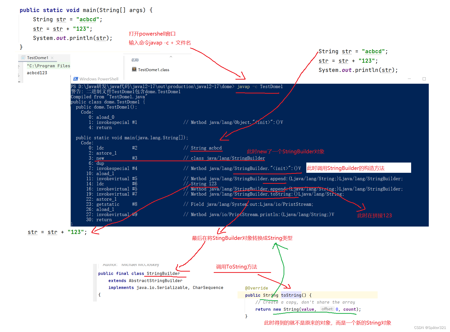450x332 pixels.
Task: Click the '0: aload_0' bytecode line
Action: coord(102,117)
